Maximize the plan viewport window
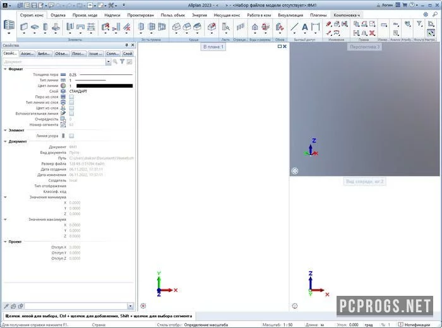 [279, 47]
